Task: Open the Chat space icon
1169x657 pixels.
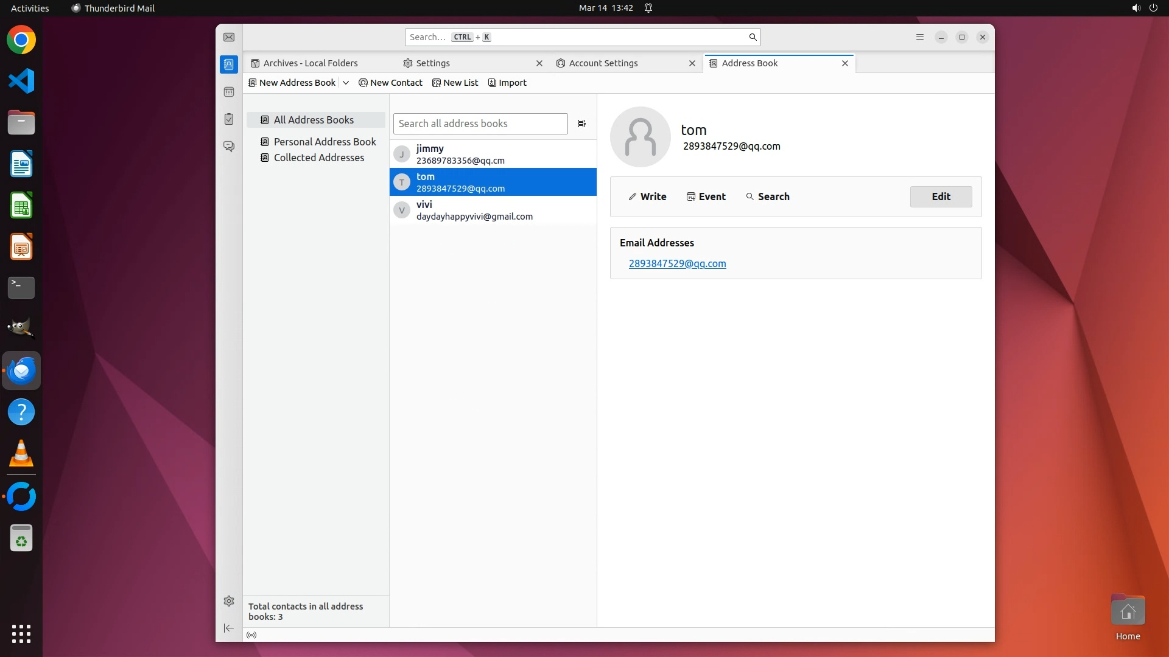Action: coord(229,147)
